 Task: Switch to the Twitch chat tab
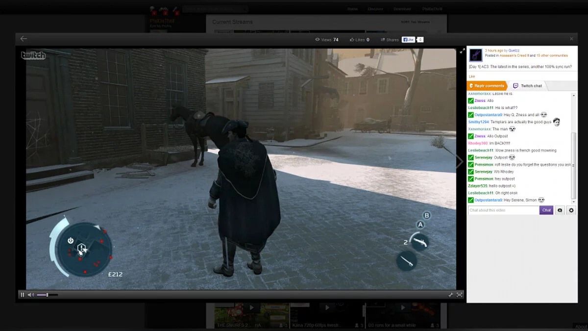[528, 86]
